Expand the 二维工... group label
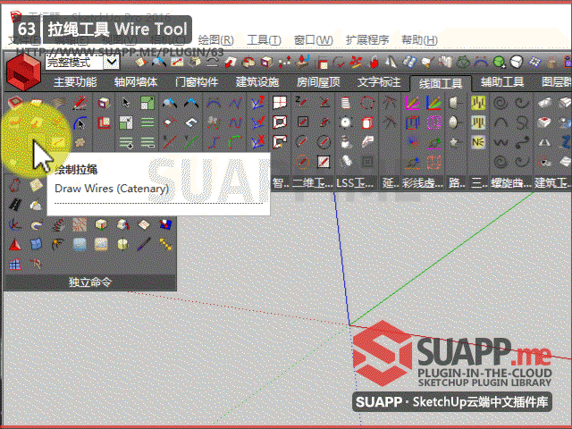Viewport: 572px width, 429px height. point(313,182)
